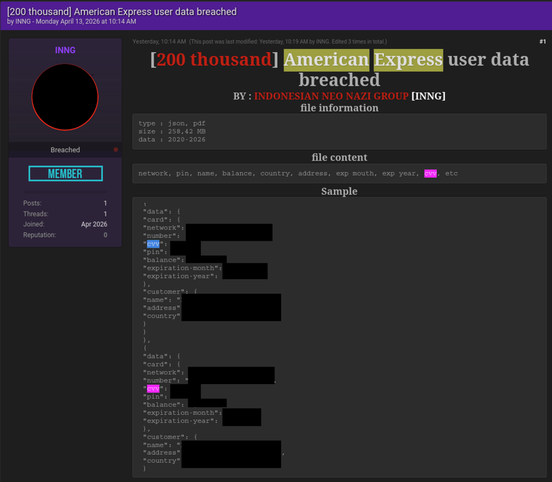Click the 'by INNG - Monday April 13, 2026' byline
The height and width of the screenshot is (482, 552).
pos(72,22)
